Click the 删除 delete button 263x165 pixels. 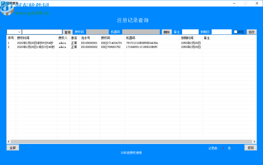pos(167,32)
